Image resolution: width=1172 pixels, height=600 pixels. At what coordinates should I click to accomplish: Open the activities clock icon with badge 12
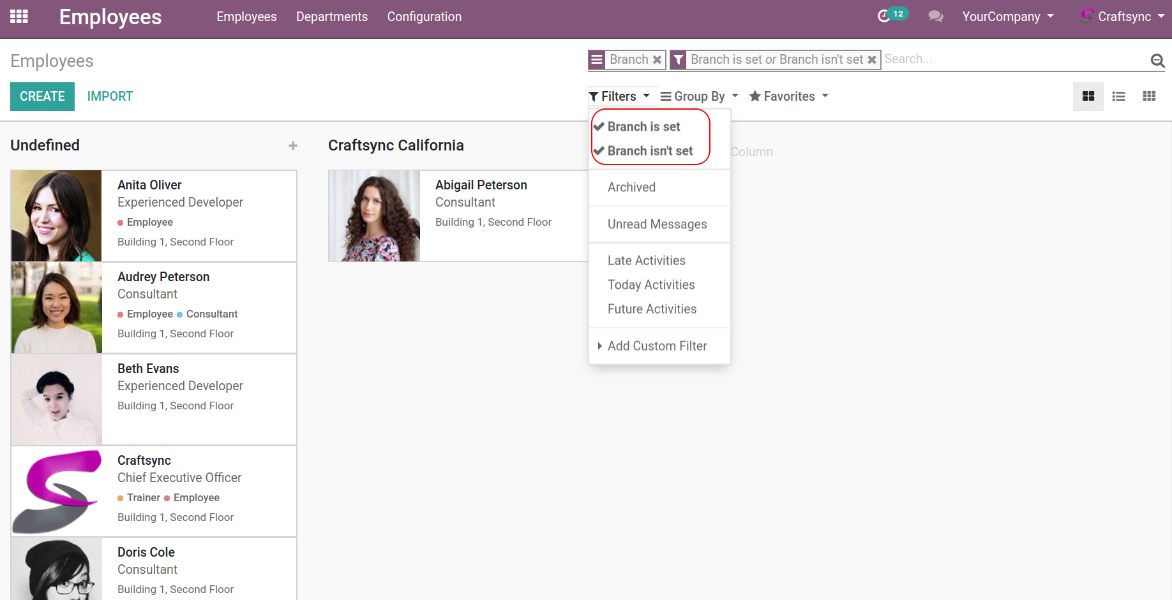coord(884,16)
